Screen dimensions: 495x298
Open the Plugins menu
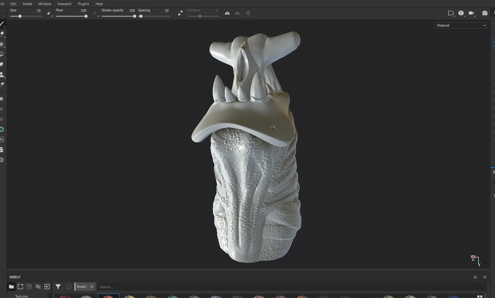83,4
